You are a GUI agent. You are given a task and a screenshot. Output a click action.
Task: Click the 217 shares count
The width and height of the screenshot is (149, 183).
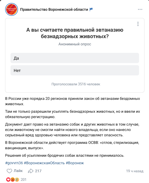coord(38,171)
